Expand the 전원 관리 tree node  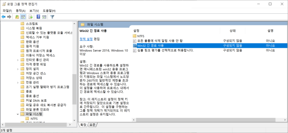coord(18,82)
